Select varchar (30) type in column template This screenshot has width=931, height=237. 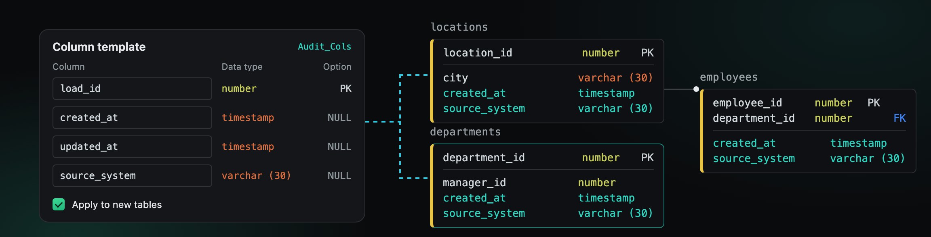256,176
